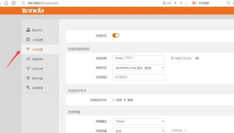Click the router status icon in the sidebar
This screenshot has width=234, height=133.
(28, 30)
